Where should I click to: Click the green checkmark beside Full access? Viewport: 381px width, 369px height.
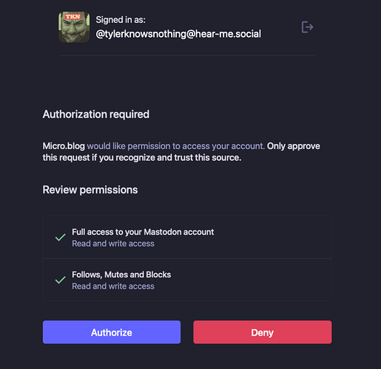click(x=60, y=238)
